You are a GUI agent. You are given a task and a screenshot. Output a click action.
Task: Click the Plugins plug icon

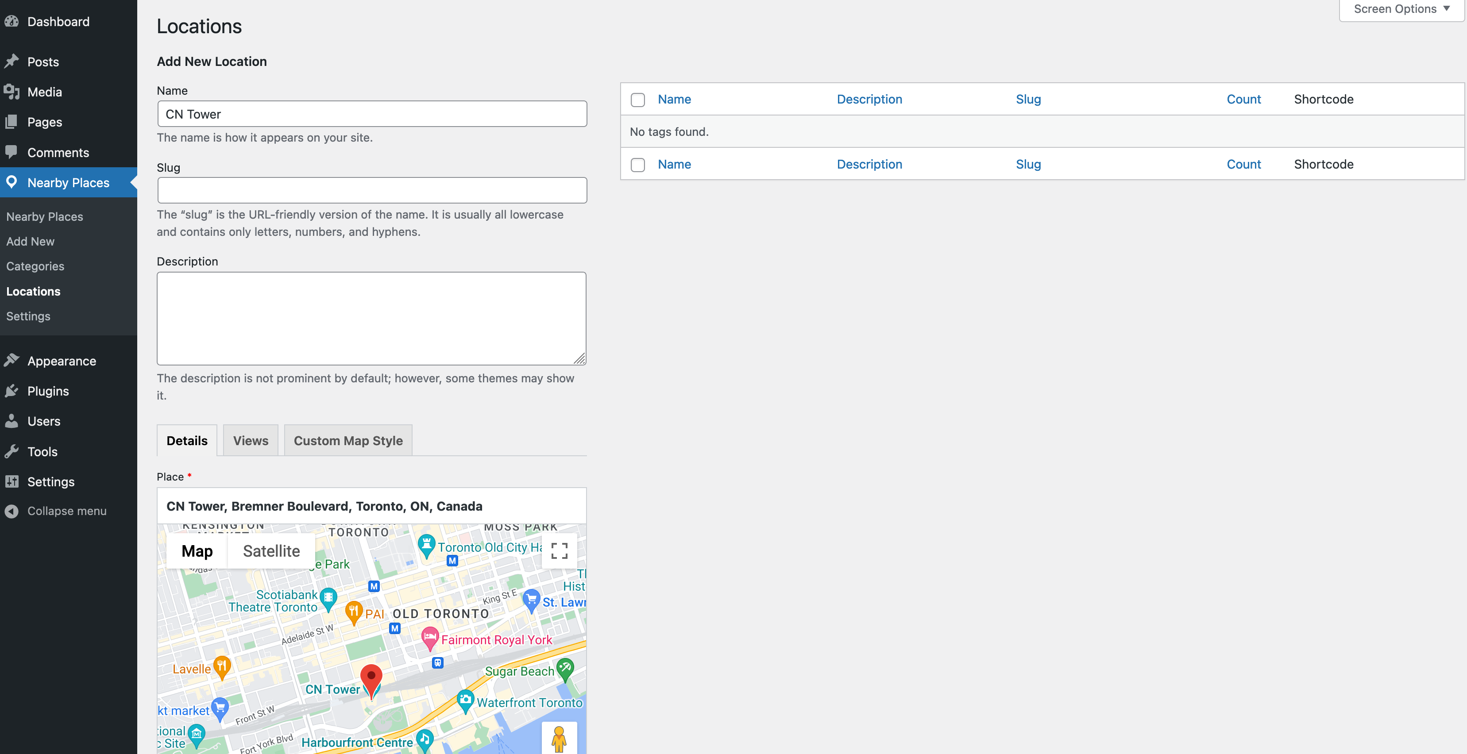[x=12, y=391]
